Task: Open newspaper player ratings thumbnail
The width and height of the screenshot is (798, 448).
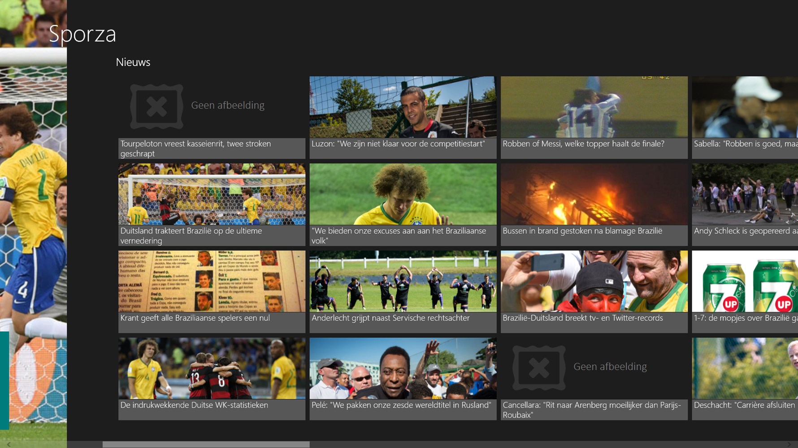Action: pyautogui.click(x=212, y=281)
